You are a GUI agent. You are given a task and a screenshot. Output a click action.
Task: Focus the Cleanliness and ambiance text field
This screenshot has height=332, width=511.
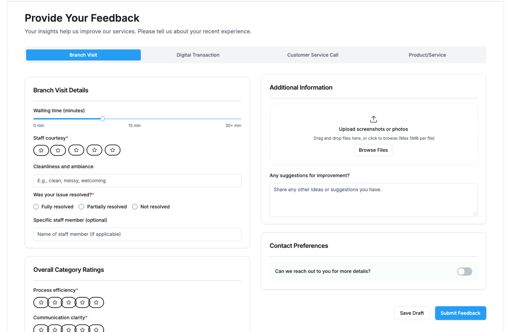(x=137, y=181)
